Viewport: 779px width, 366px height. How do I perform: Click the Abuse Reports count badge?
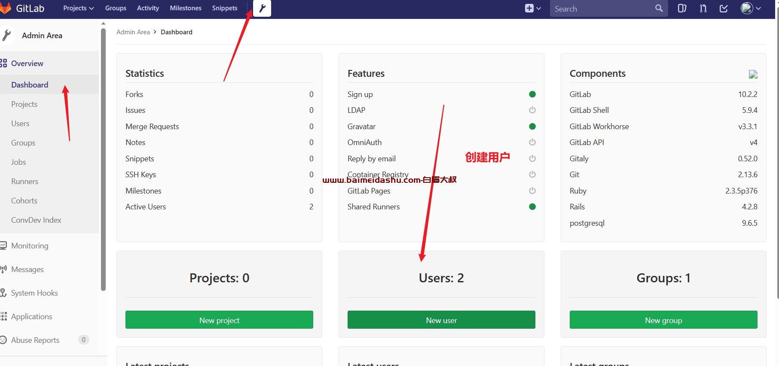point(84,340)
